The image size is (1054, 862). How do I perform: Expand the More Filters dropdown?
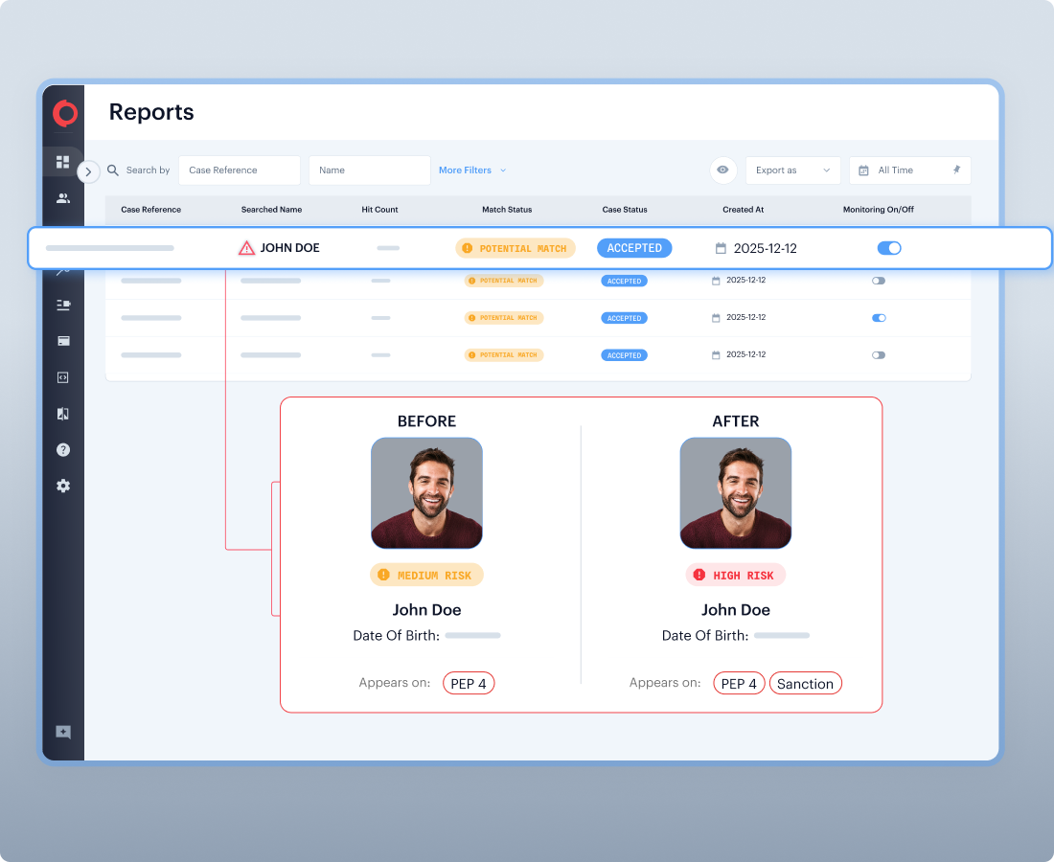point(472,170)
